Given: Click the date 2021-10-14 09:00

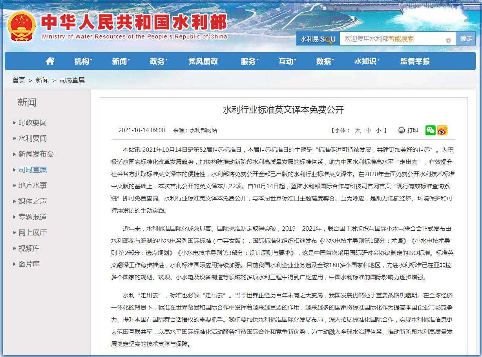Looking at the screenshot, I should (142, 130).
